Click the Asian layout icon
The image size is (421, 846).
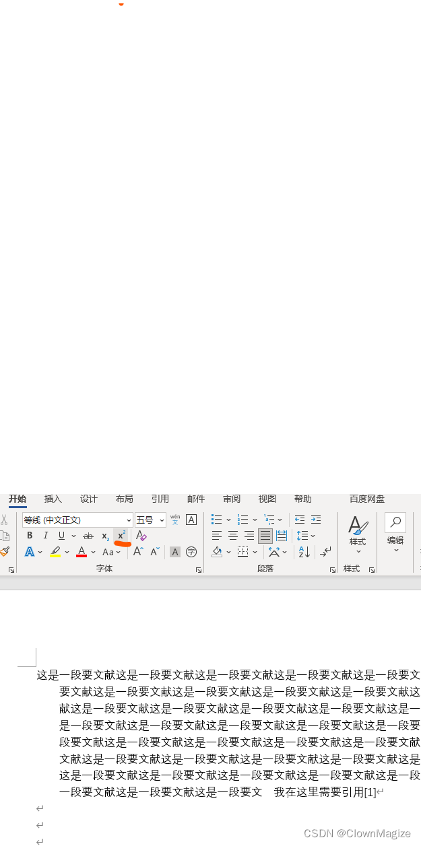(273, 552)
